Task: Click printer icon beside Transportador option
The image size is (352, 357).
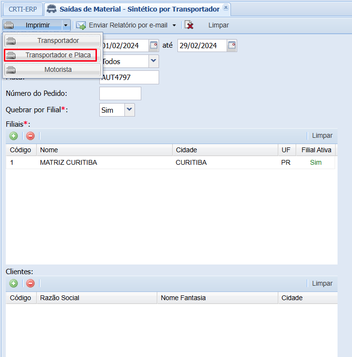Action: 11,41
